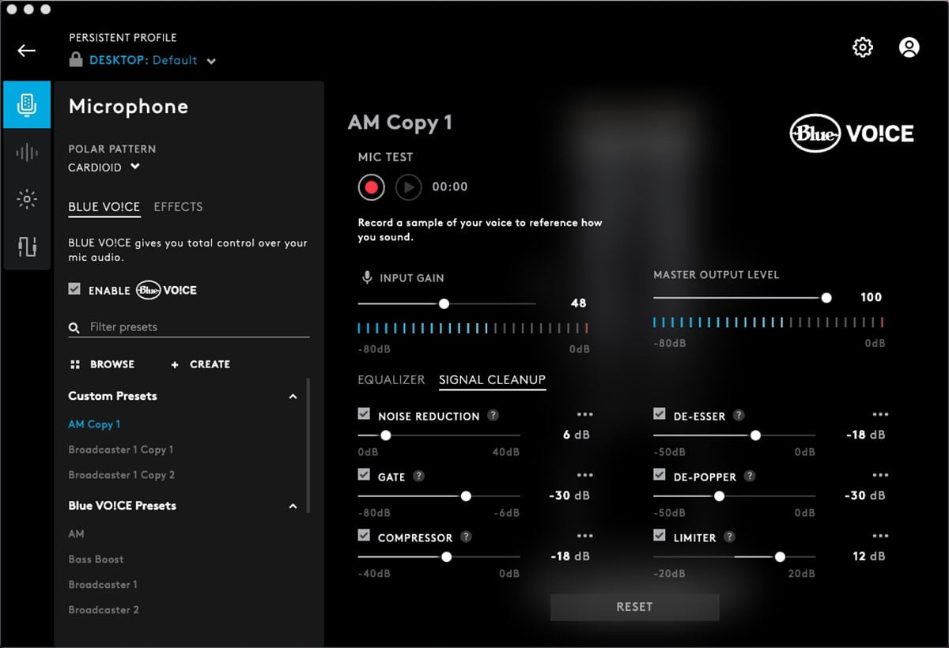
Task: Collapse the Custom Presets section
Action: click(293, 397)
